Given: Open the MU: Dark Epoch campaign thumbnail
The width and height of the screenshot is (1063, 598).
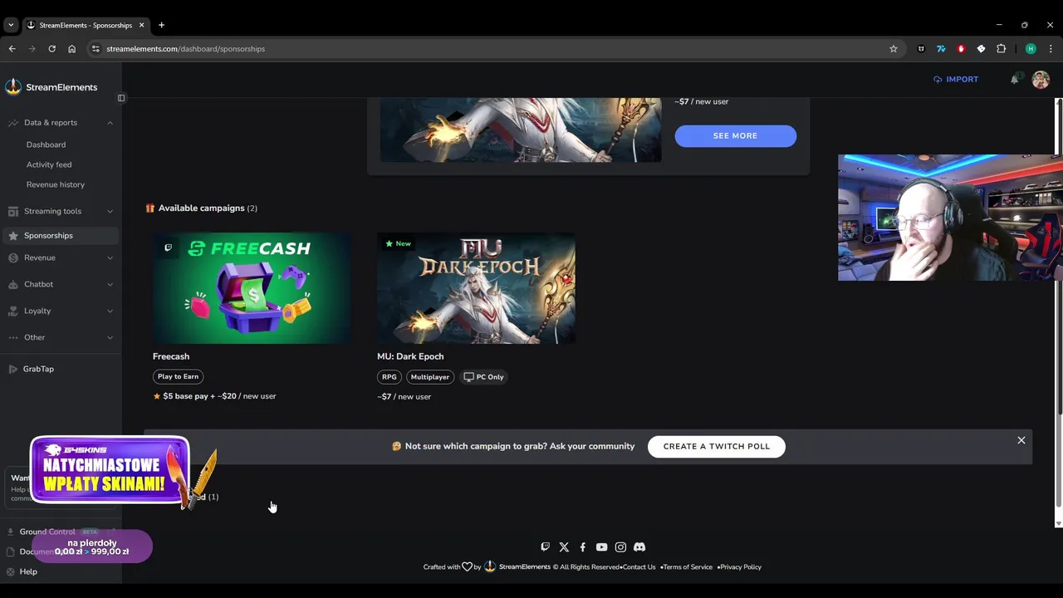Looking at the screenshot, I should [476, 288].
